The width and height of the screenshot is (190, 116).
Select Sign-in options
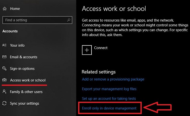click(x=22, y=68)
